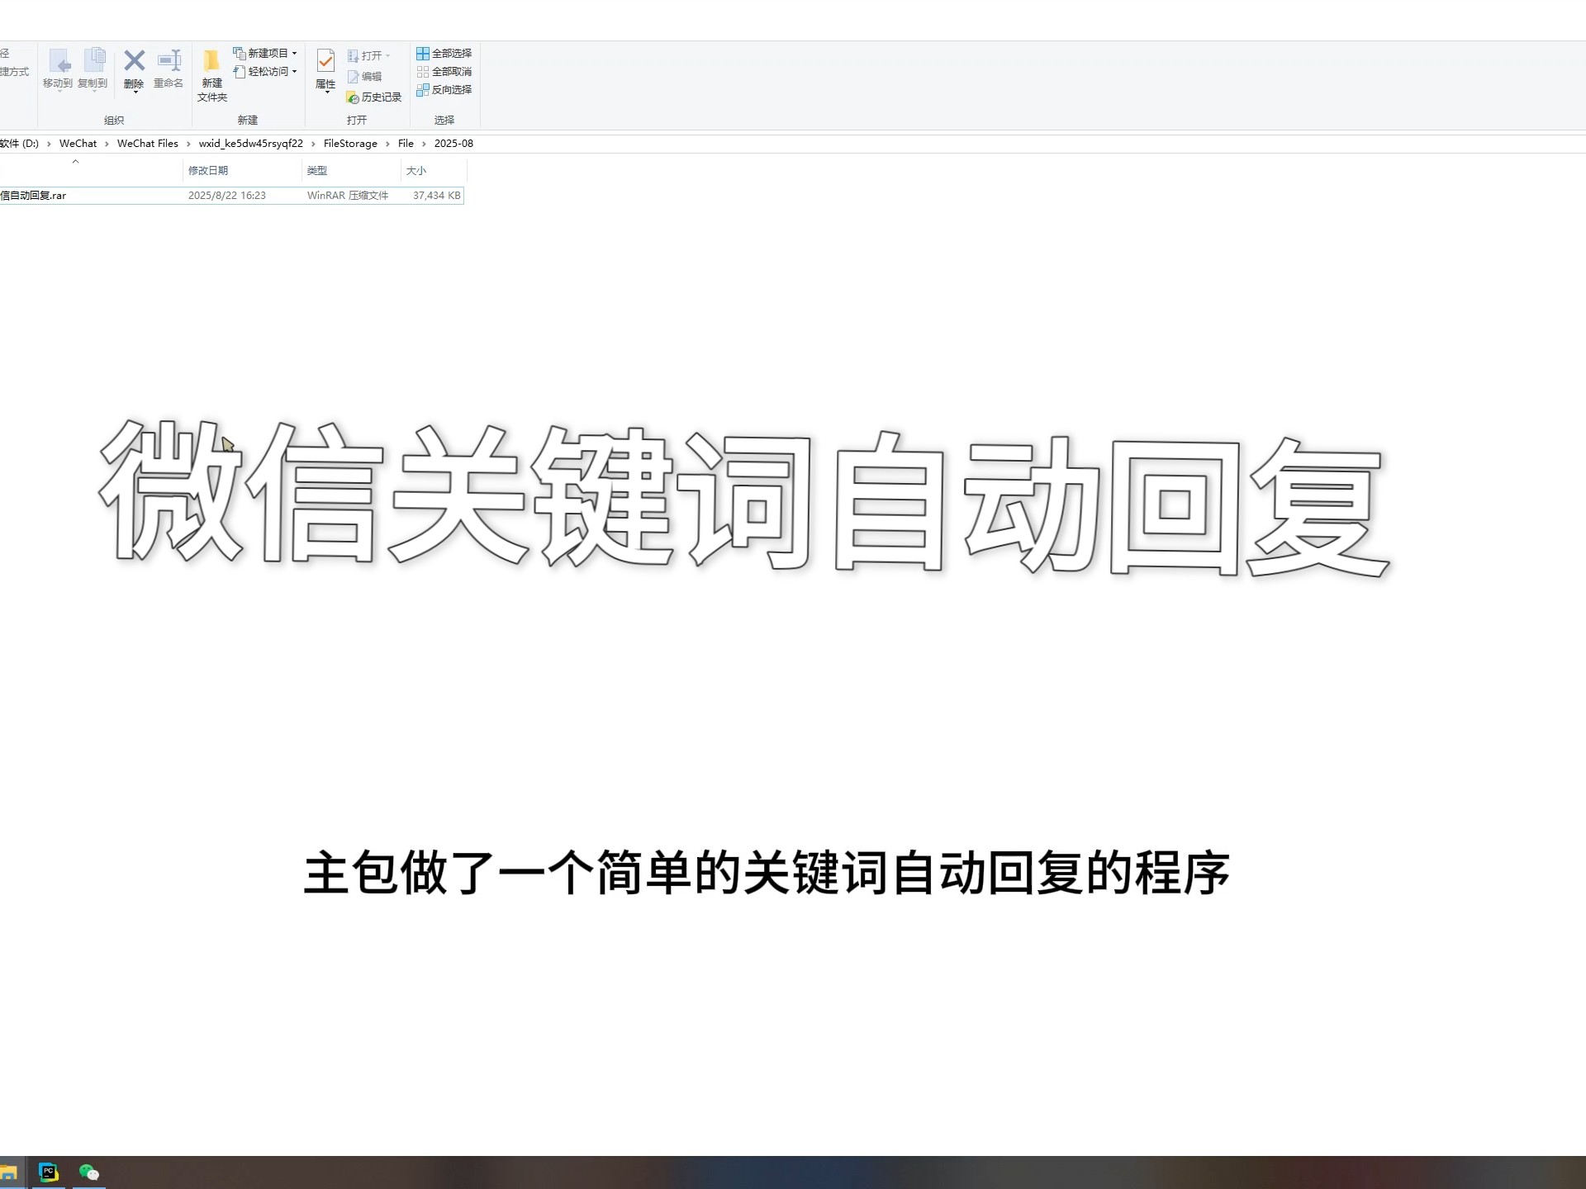The width and height of the screenshot is (1586, 1189).
Task: Navigate to WeChat Files breadcrumb
Action: pos(148,144)
